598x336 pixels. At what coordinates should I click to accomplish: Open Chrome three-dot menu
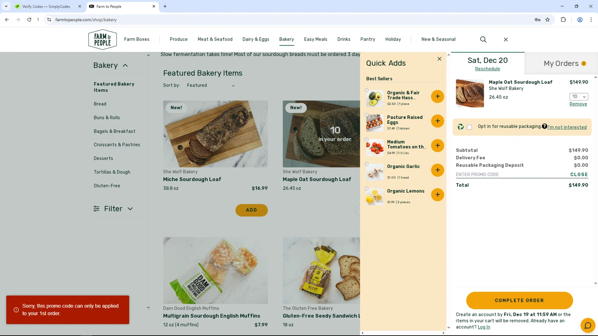(x=591, y=20)
